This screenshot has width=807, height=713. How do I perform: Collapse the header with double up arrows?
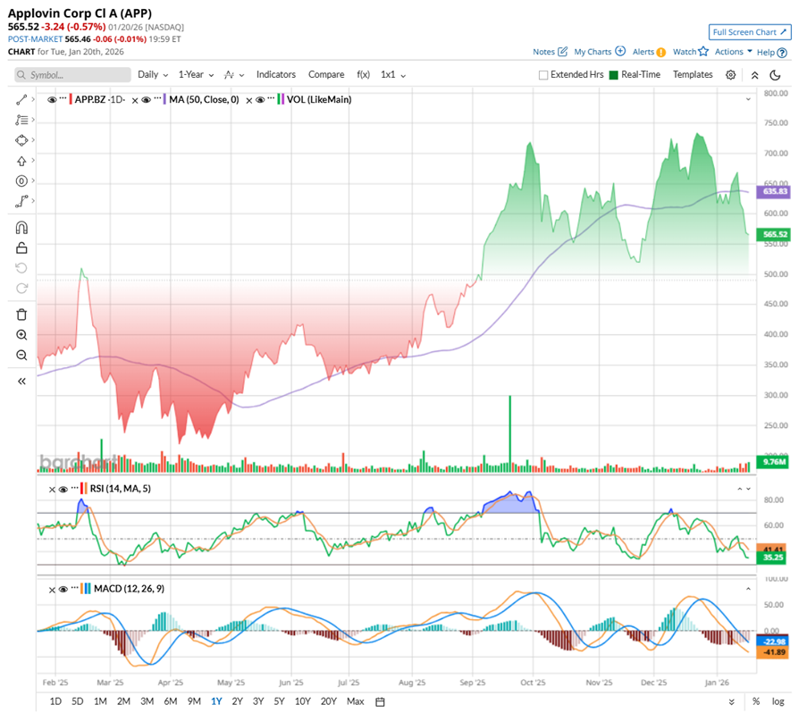754,75
